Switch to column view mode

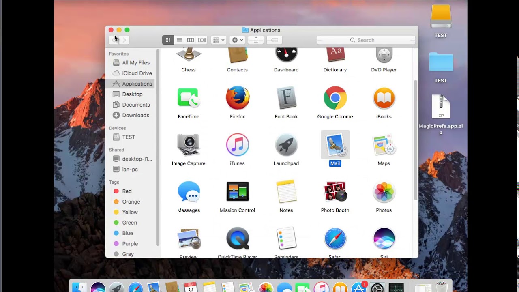(190, 40)
